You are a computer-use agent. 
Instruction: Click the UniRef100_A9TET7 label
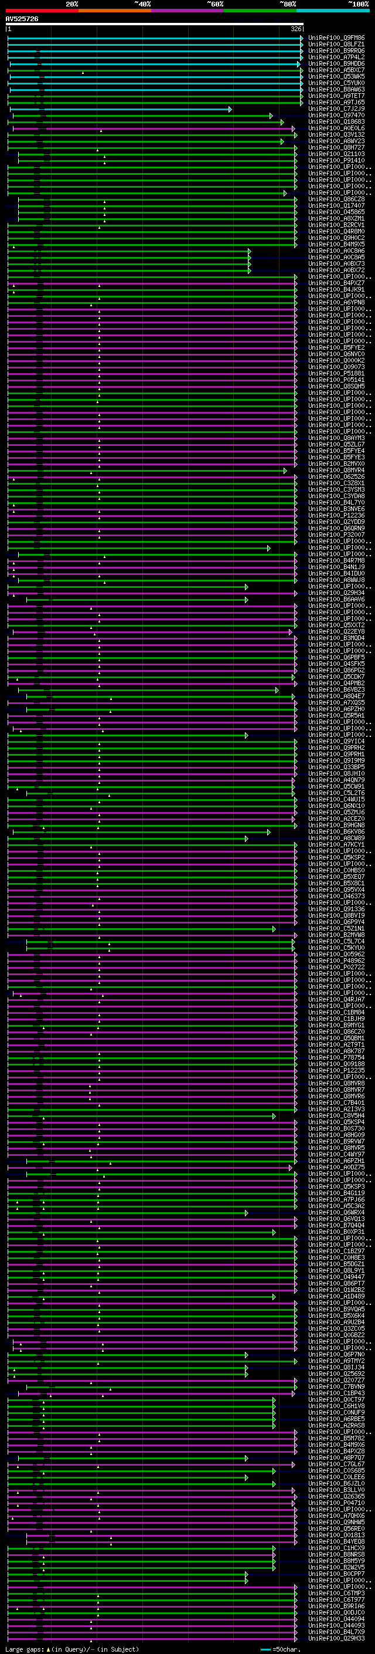pos(336,96)
